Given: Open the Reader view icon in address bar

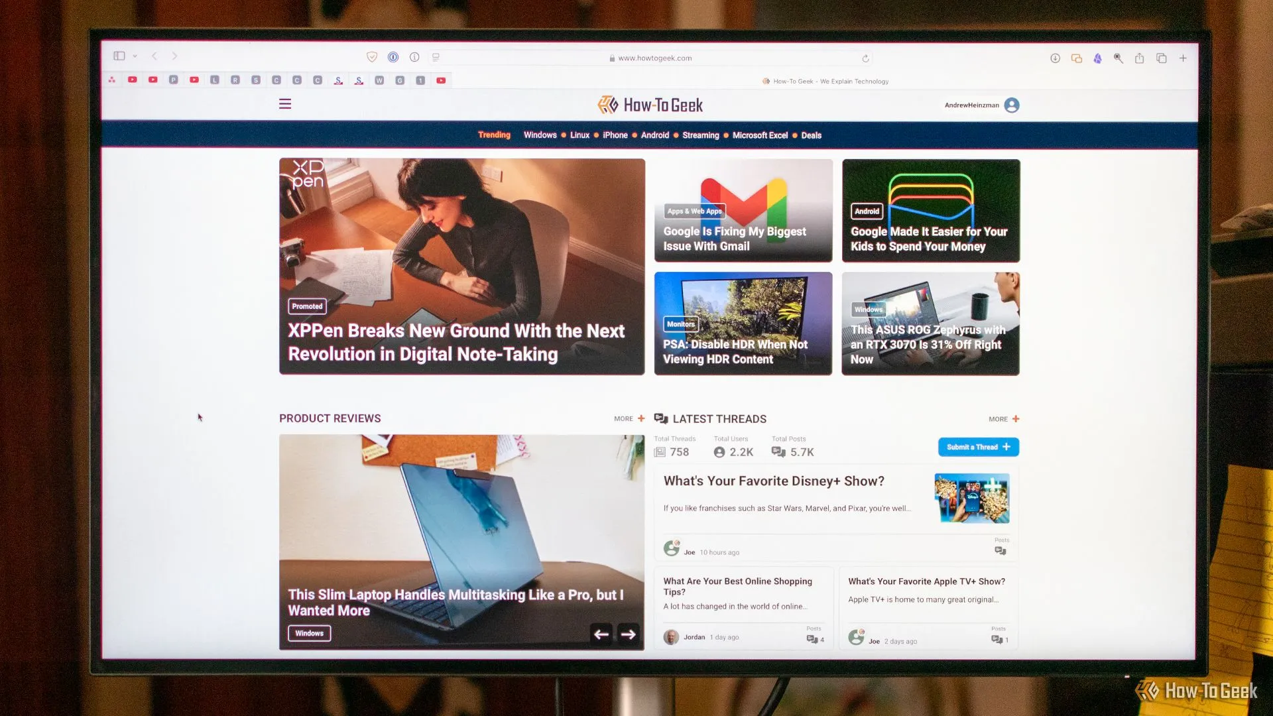Looking at the screenshot, I should pos(436,58).
